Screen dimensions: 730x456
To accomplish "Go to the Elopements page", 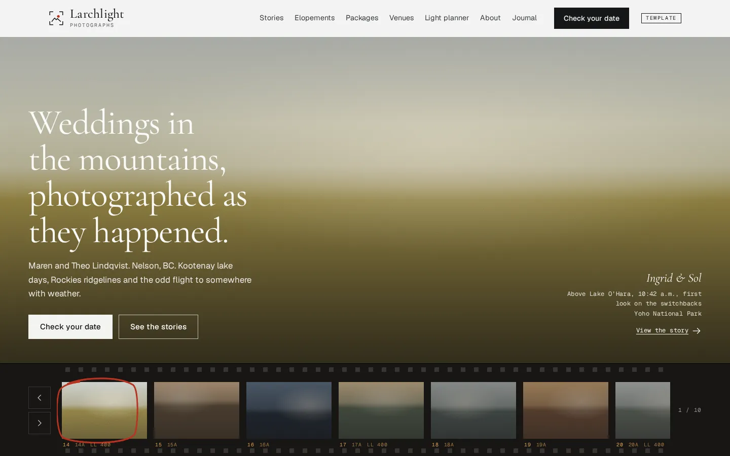I will pyautogui.click(x=315, y=18).
